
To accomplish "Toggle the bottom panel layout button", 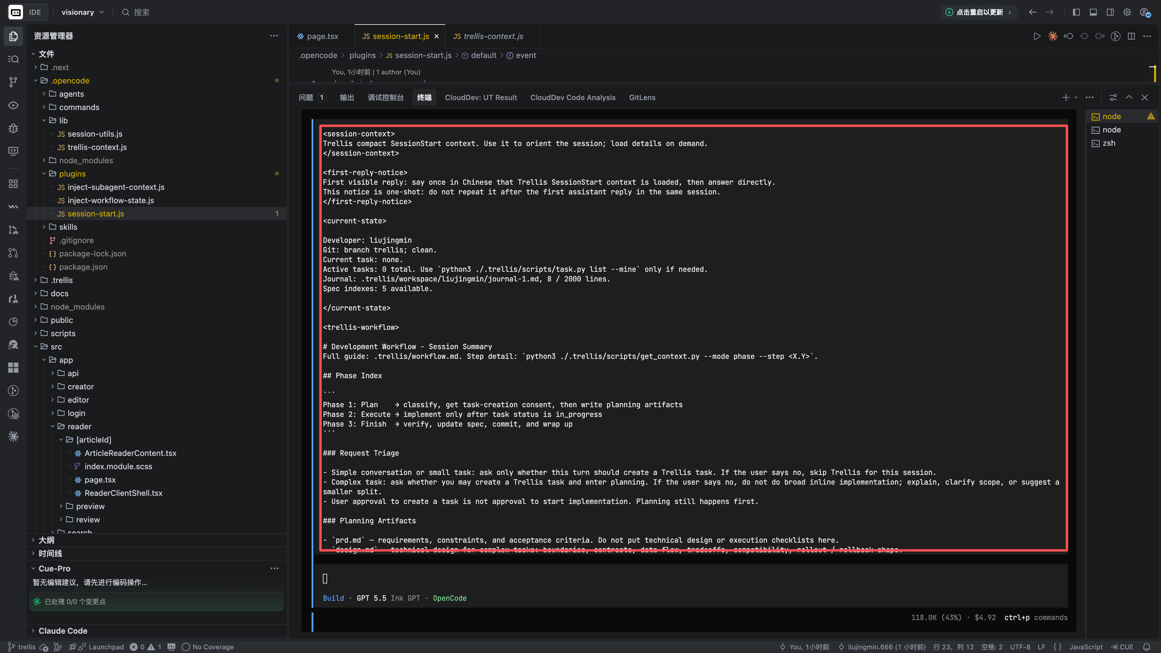I will pyautogui.click(x=1093, y=12).
